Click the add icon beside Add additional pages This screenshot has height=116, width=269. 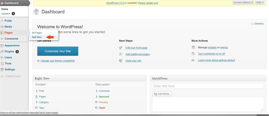(121, 54)
